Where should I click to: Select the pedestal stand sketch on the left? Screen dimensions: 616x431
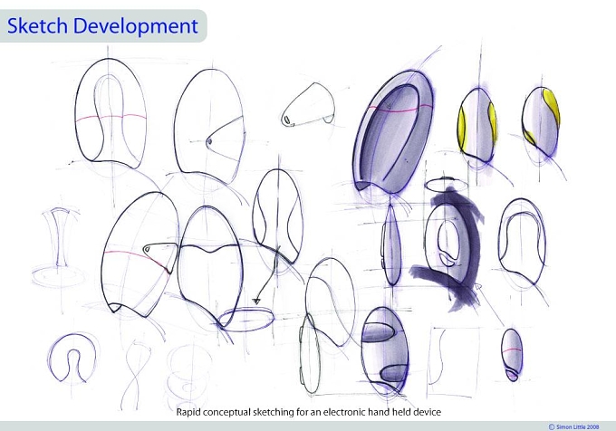tap(59, 249)
